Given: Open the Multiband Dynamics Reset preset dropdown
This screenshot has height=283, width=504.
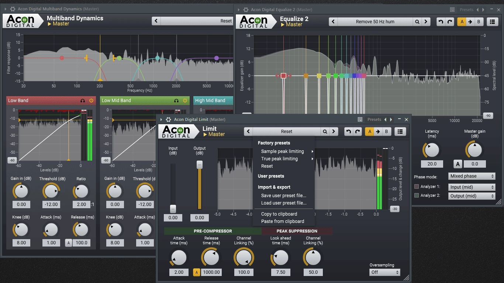Looking at the screenshot, I should (x=197, y=21).
